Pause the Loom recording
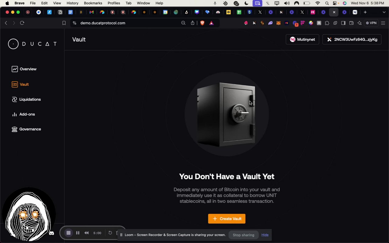The height and width of the screenshot is (243, 389). point(78,233)
